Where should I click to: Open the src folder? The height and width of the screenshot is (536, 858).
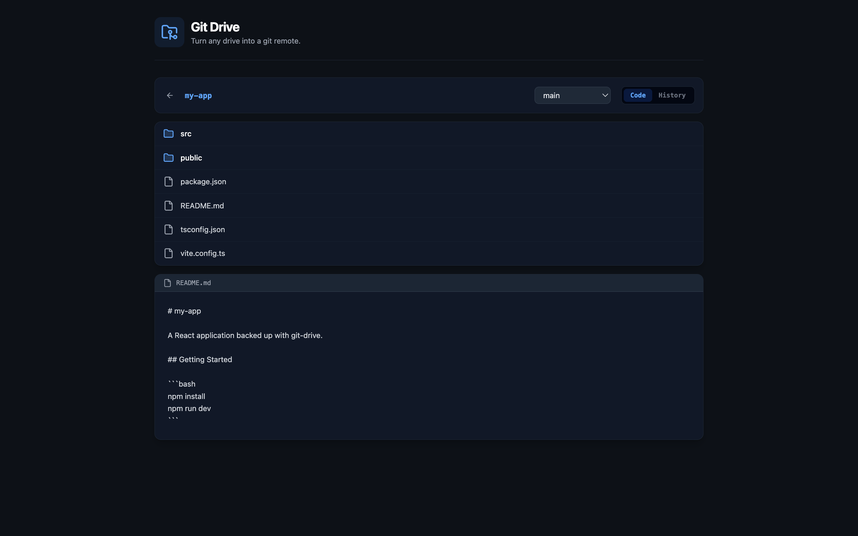[429, 134]
